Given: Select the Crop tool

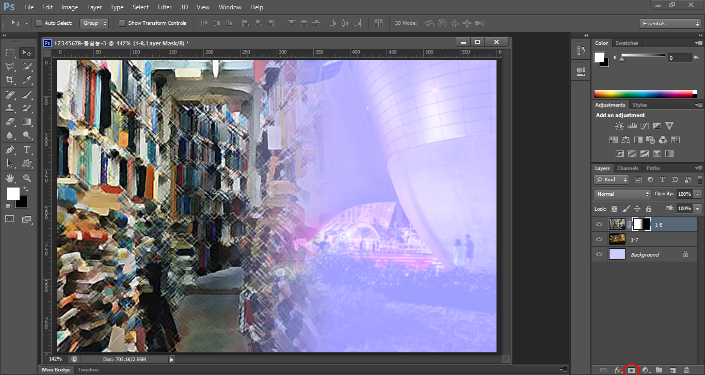Looking at the screenshot, I should (10, 80).
